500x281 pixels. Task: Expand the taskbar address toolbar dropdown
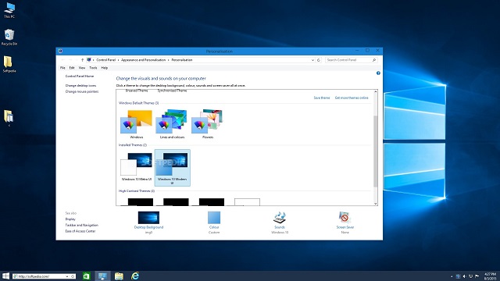click(67, 276)
